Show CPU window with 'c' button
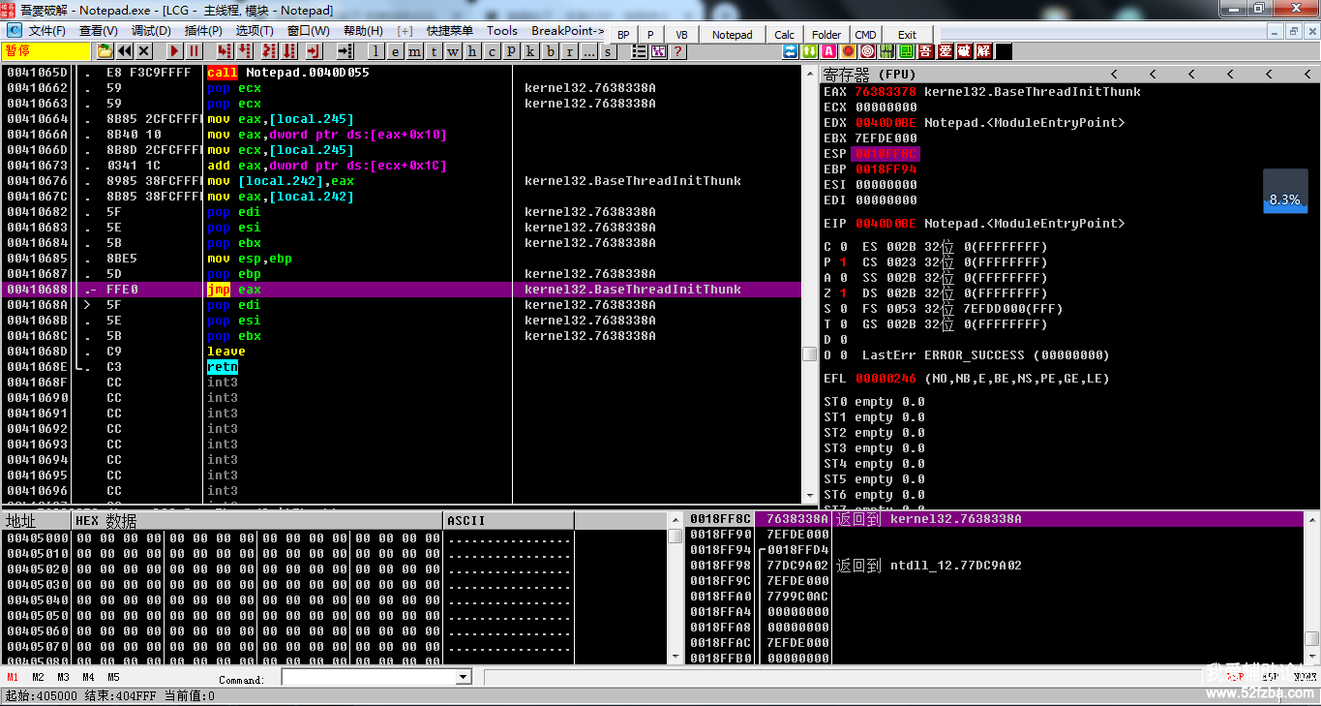The width and height of the screenshot is (1321, 706). (492, 51)
